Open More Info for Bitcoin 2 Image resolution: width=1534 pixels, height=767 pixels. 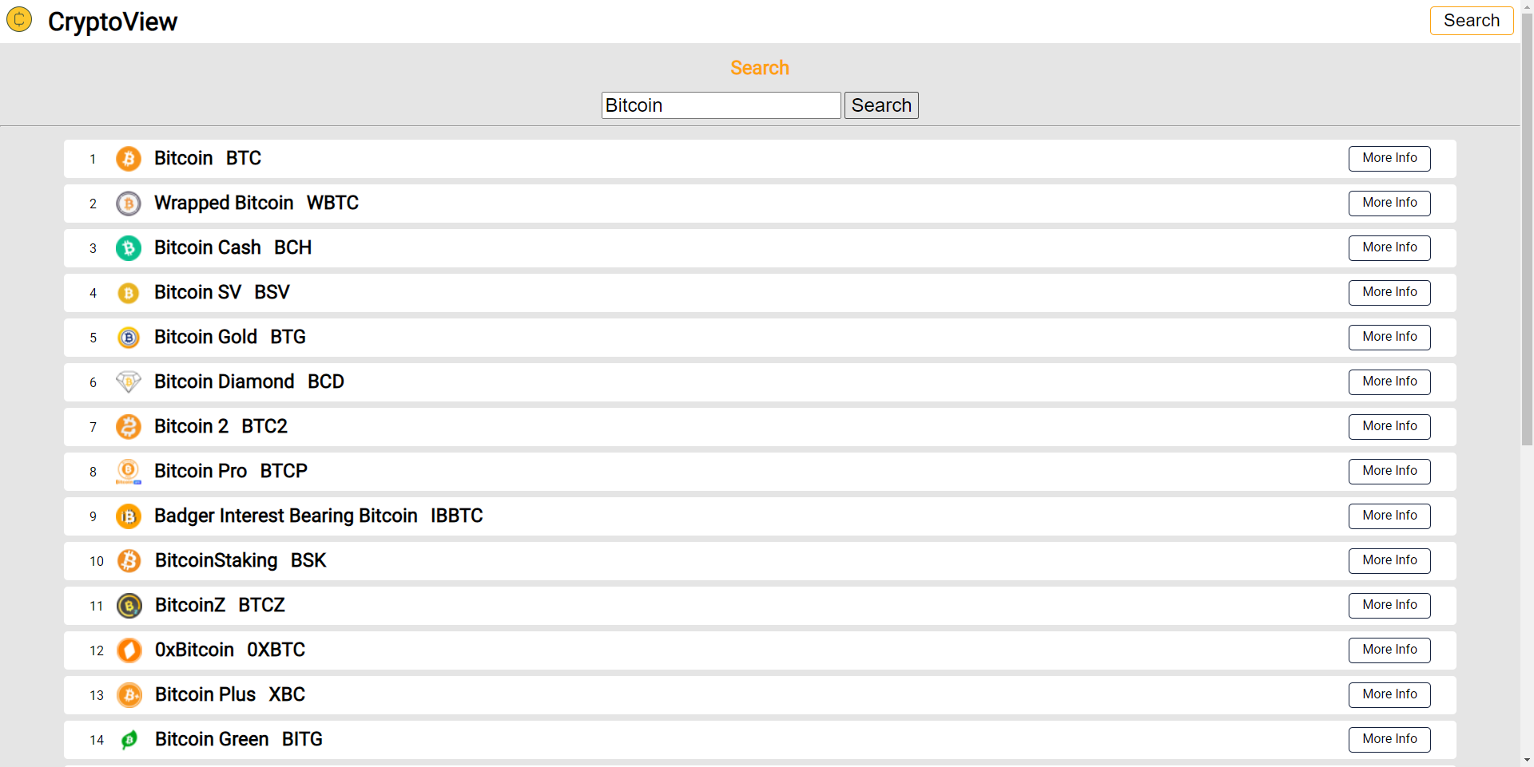point(1389,426)
